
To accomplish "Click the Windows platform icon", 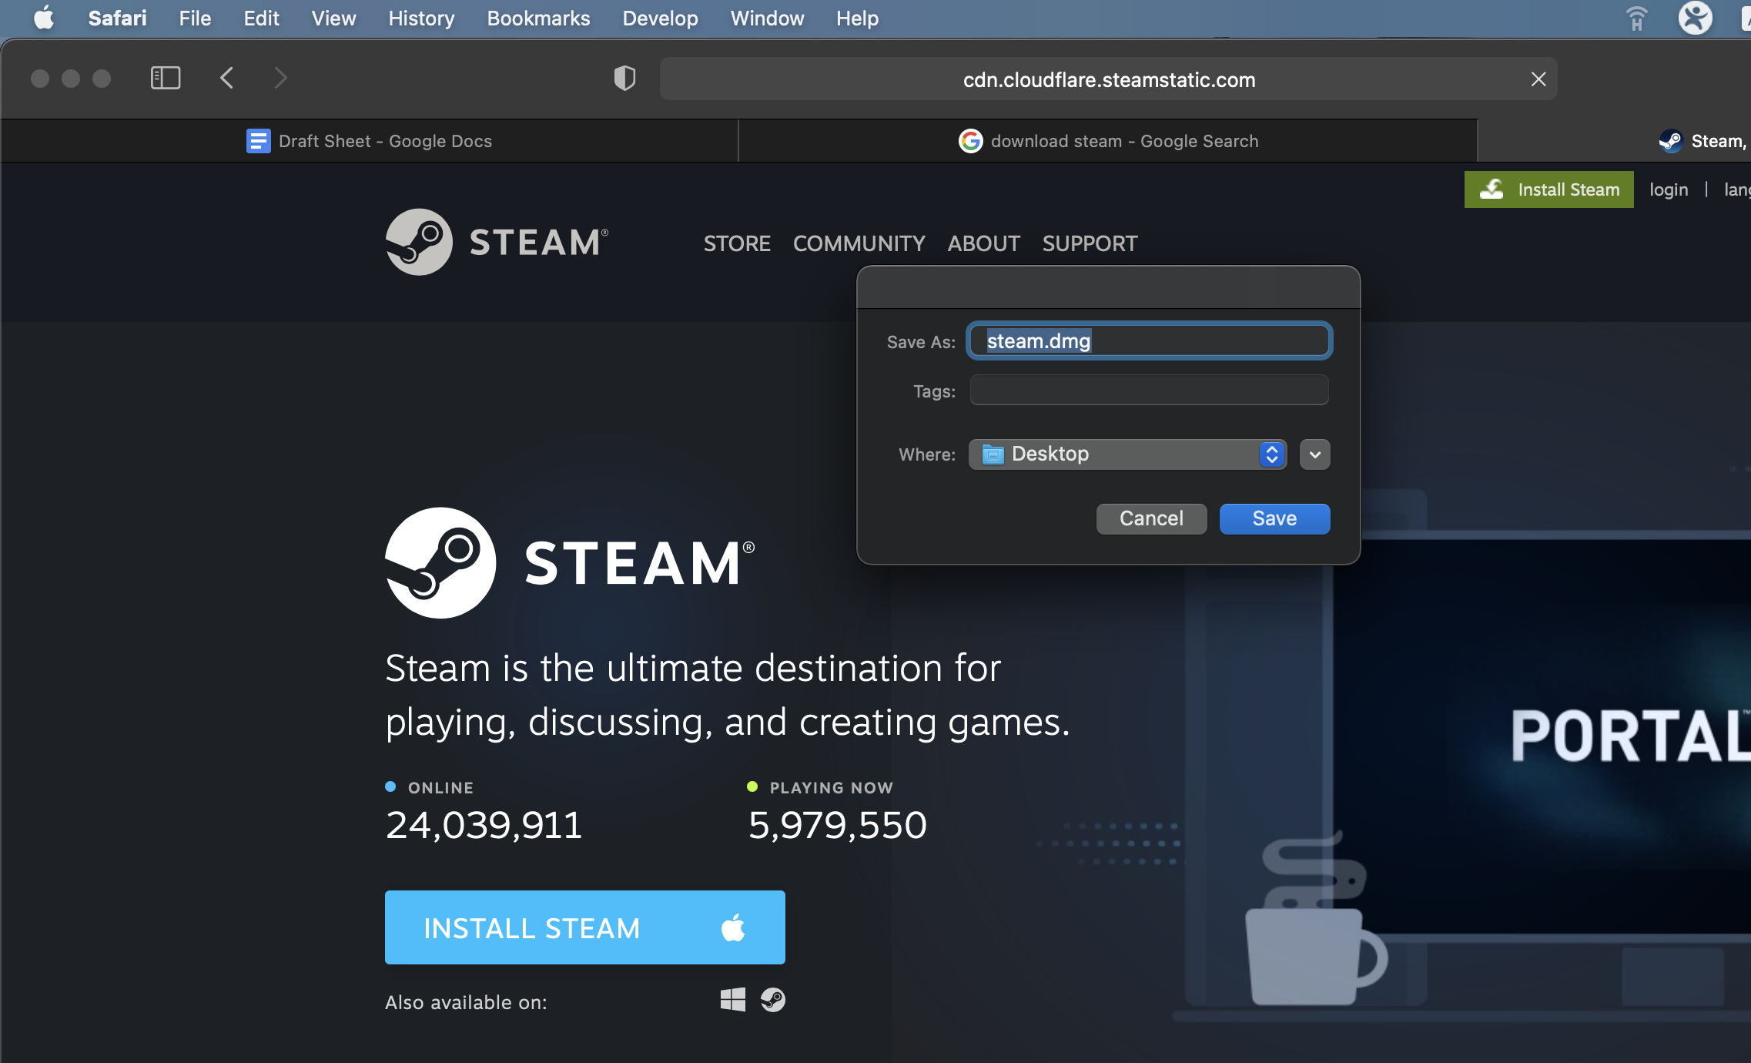I will [x=732, y=999].
